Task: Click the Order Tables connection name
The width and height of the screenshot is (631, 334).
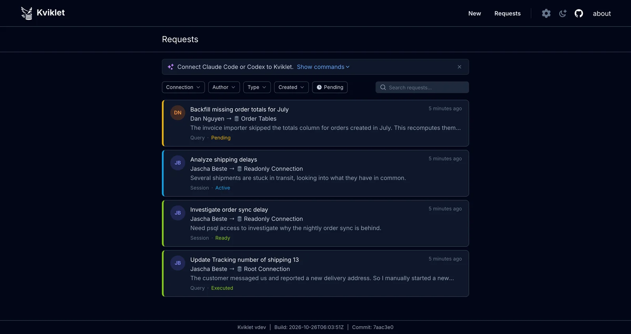Action: coord(259,119)
